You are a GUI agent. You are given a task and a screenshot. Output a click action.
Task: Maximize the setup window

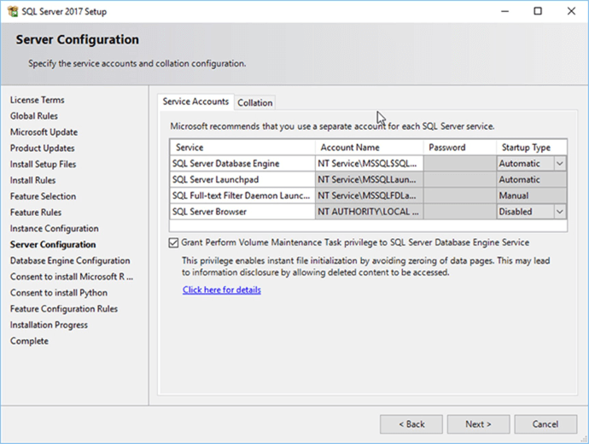point(537,12)
